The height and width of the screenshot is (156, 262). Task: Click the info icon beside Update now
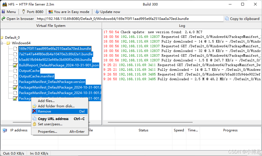pyautogui.click(x=97, y=12)
